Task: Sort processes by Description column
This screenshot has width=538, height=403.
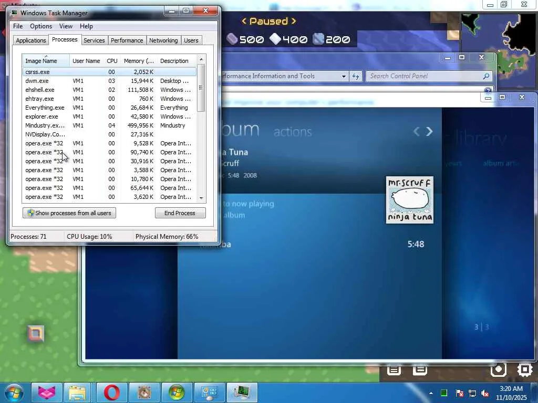Action: click(177, 61)
